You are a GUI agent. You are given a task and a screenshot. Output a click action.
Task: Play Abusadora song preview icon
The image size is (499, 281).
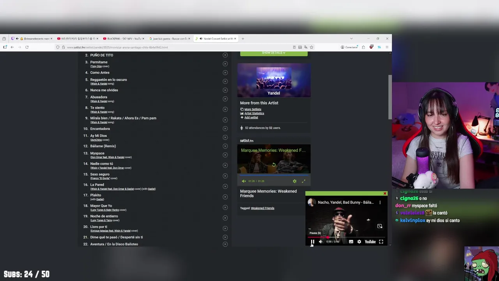[x=225, y=99]
